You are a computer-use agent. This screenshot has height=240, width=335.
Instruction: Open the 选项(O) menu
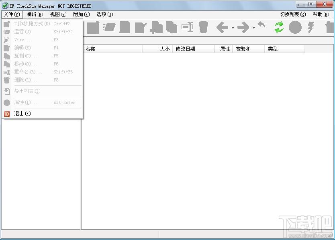point(105,14)
